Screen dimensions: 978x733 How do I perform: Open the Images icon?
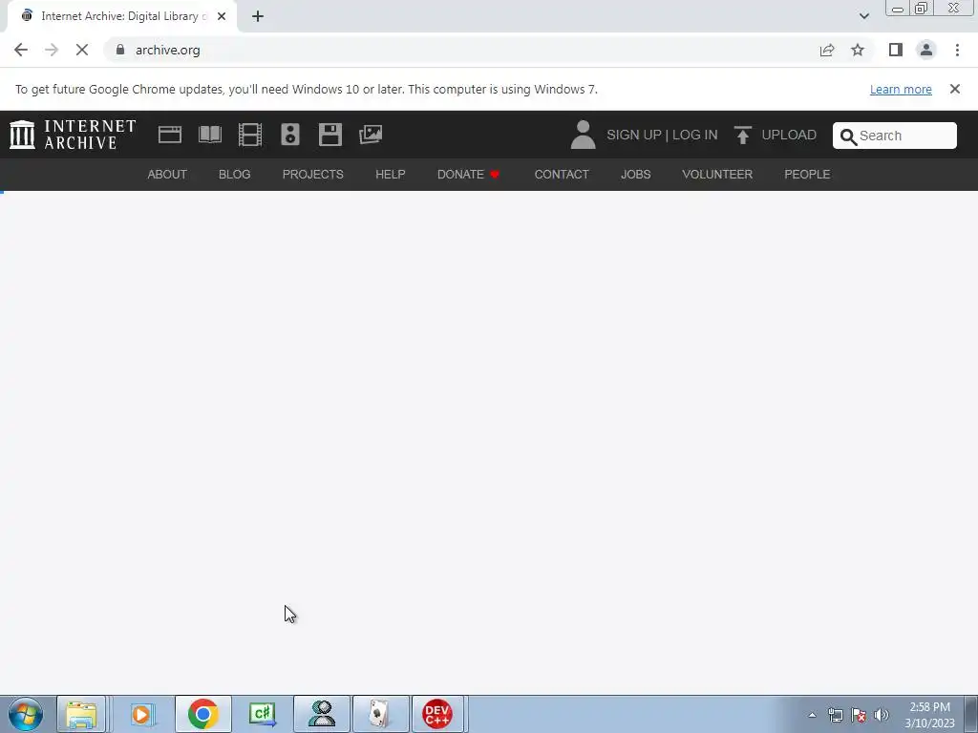pos(371,135)
